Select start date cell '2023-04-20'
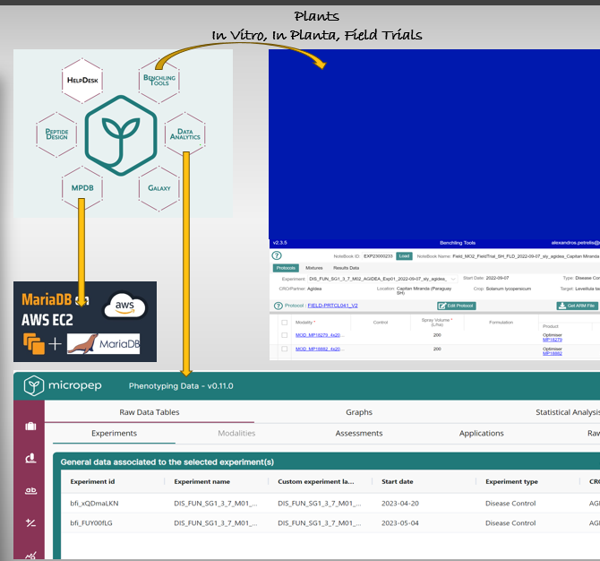The width and height of the screenshot is (600, 561). (x=400, y=503)
